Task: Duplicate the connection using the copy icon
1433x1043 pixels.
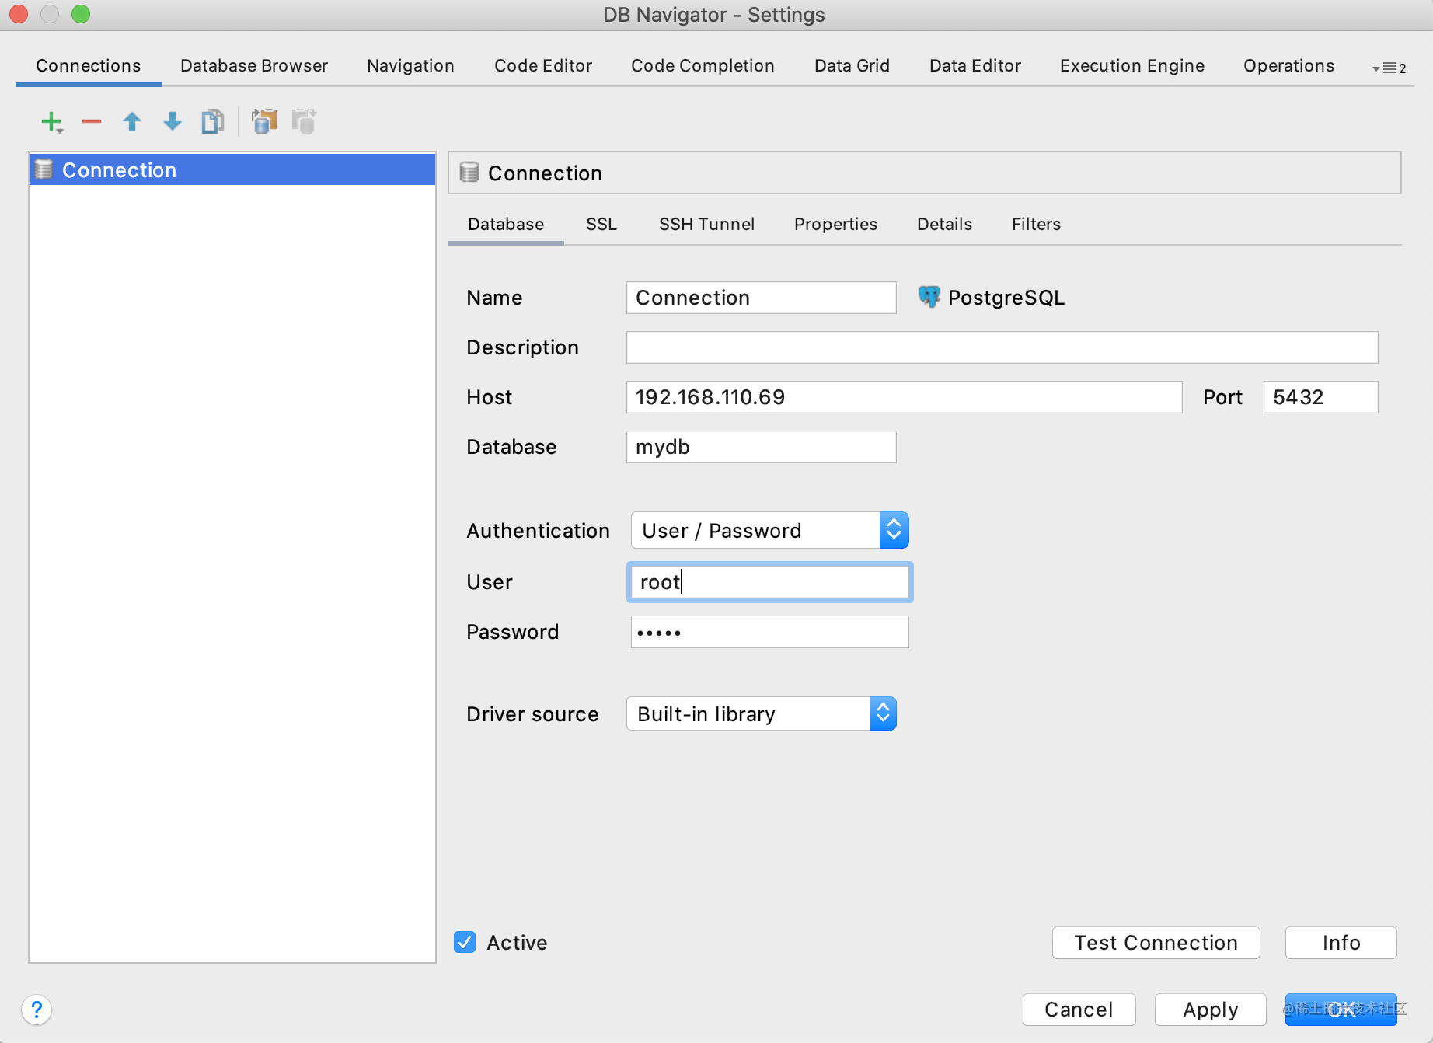Action: click(213, 121)
